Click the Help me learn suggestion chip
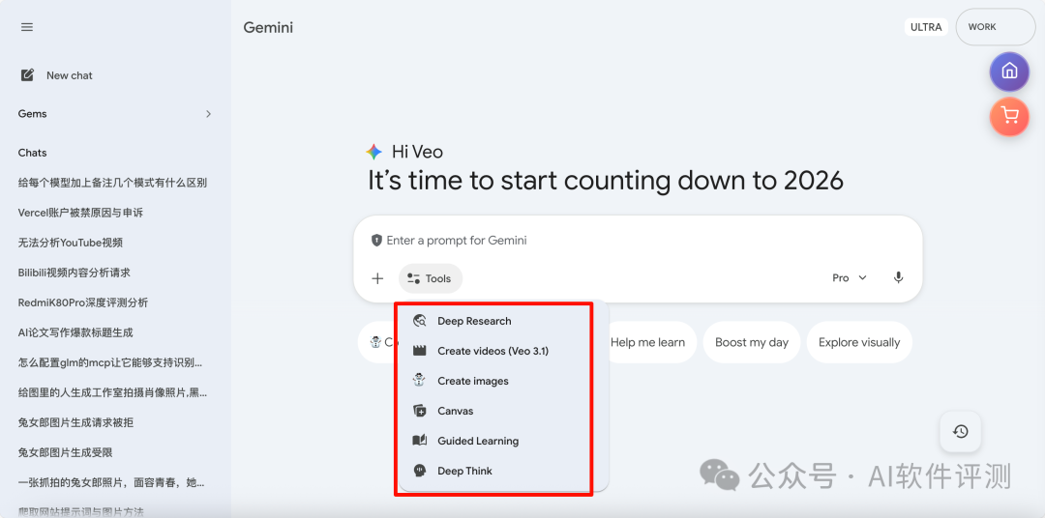This screenshot has height=518, width=1045. point(647,342)
